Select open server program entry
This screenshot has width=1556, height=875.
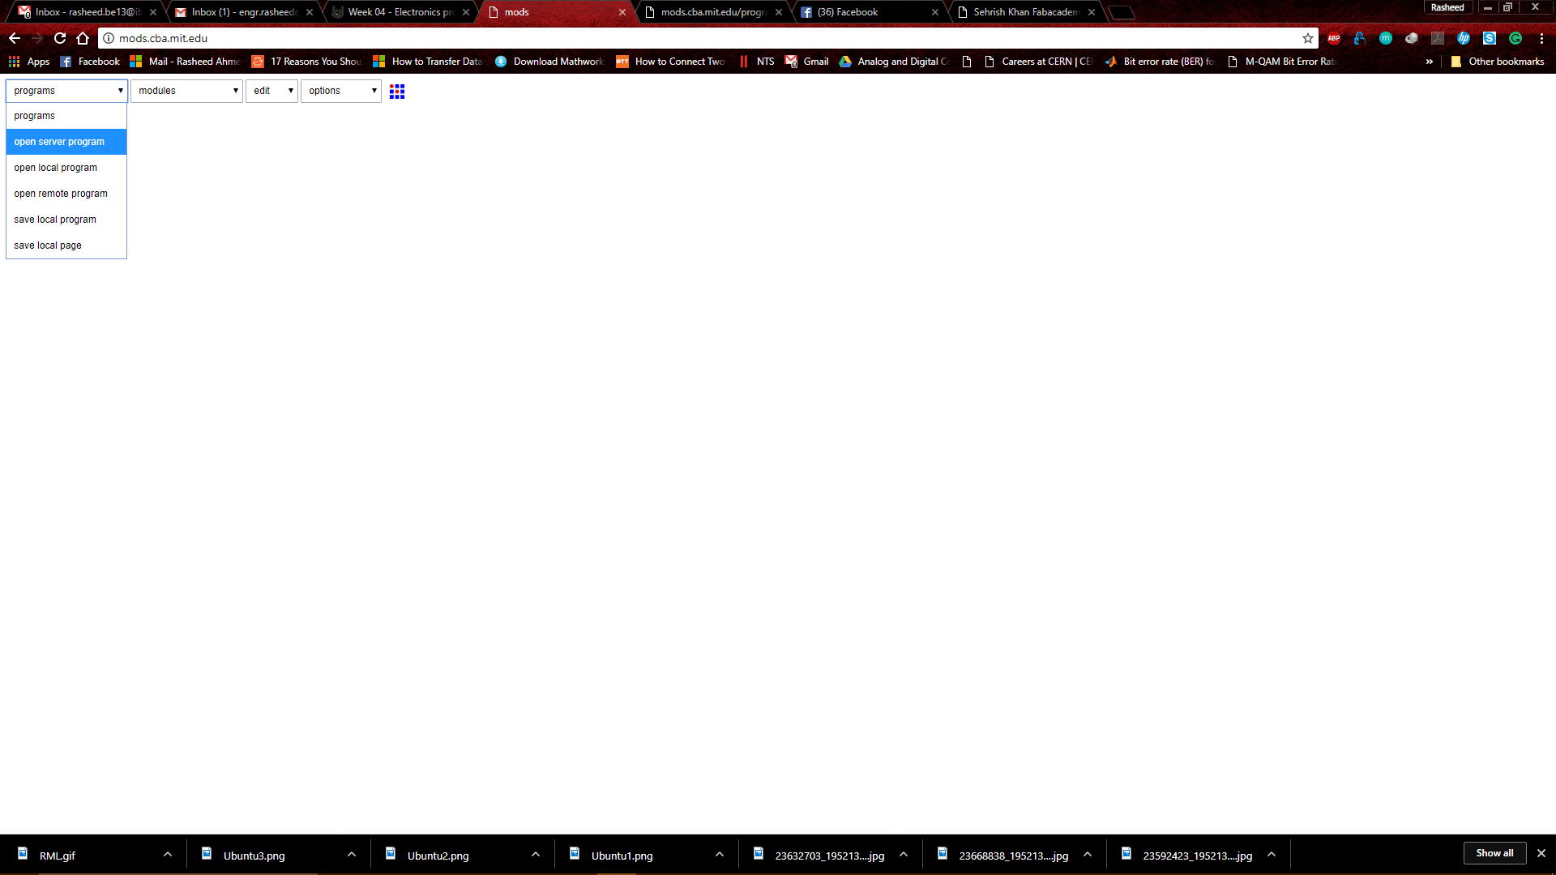click(x=59, y=142)
